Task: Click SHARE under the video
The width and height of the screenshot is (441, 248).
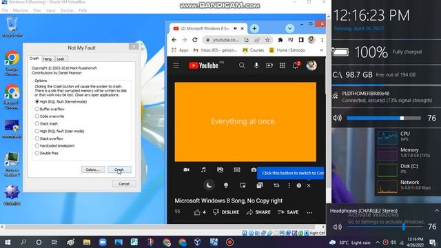Action: [258, 212]
